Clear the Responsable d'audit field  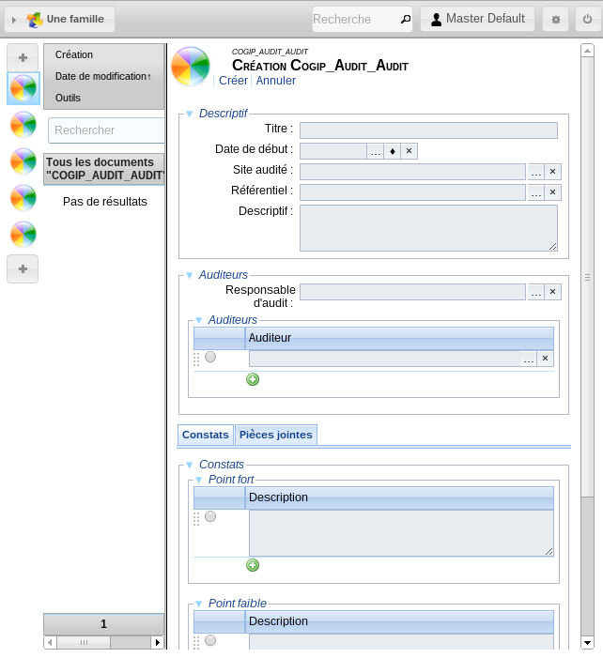(x=552, y=292)
